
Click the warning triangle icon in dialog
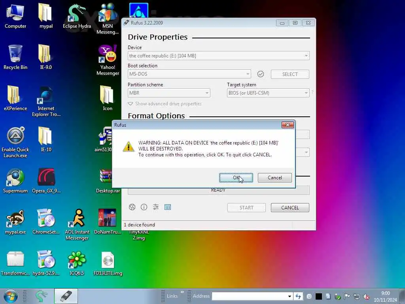[x=129, y=146]
